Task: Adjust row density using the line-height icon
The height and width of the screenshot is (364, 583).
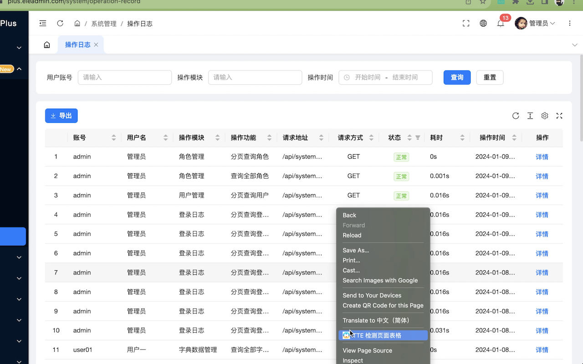Action: coord(530,116)
